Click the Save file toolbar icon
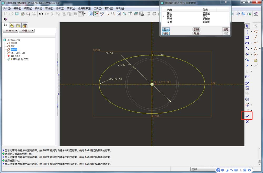This screenshot has height=173, width=263. 17,14
